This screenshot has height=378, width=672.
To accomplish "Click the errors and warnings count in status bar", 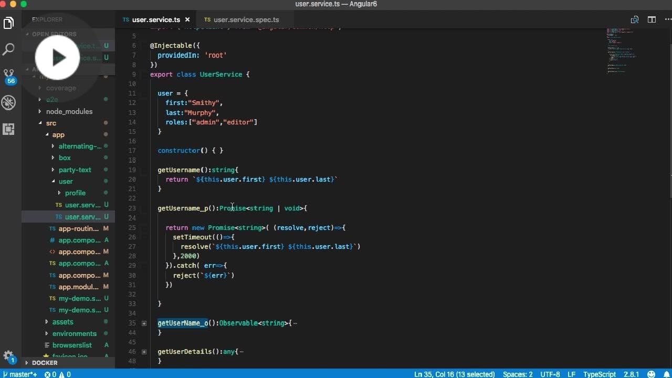I will coord(57,374).
